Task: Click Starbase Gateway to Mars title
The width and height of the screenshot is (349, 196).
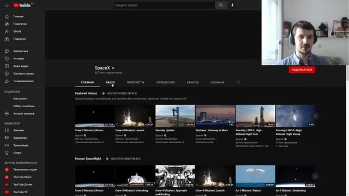Action: tap(212, 131)
